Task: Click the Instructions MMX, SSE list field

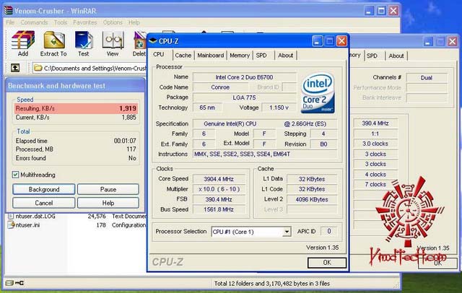Action: 265,154
